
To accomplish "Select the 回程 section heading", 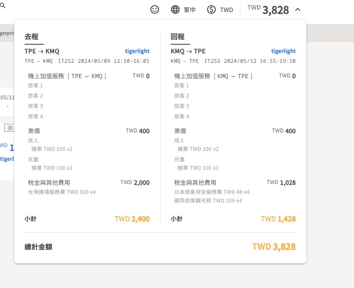I will pyautogui.click(x=178, y=37).
